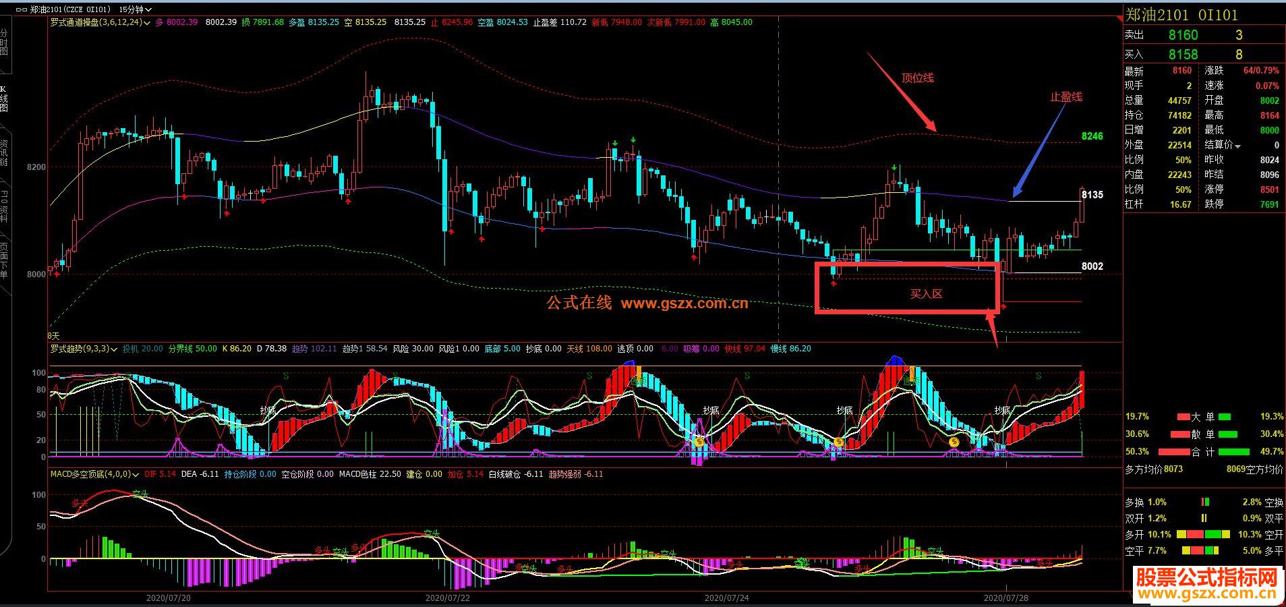
Task: Click the 涨跌 value 64/0.79%
Action: [x=1261, y=70]
